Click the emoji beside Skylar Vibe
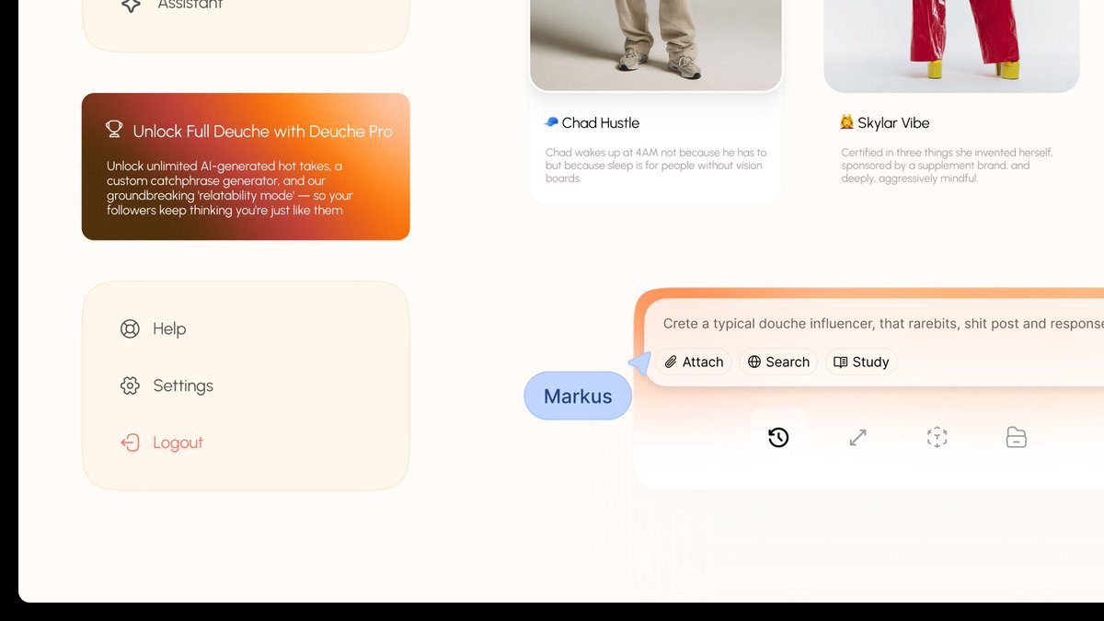The height and width of the screenshot is (621, 1104). [x=846, y=121]
